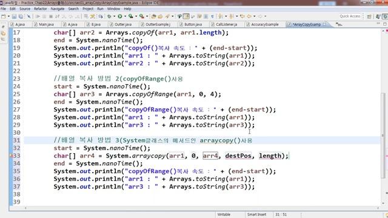Open the Project menu
Viewport: 388px width, 218px height.
coord(88,8)
